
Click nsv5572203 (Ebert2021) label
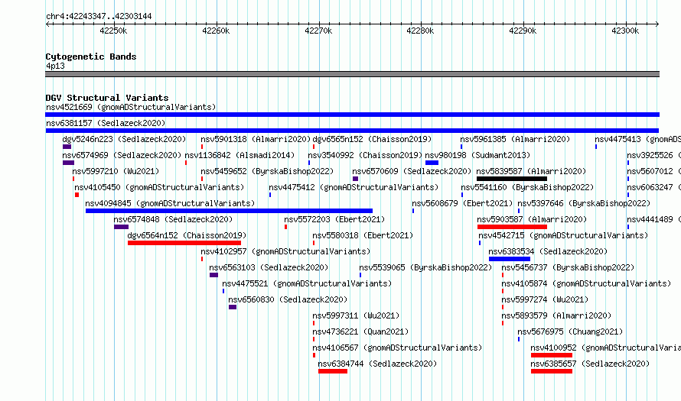pos(335,219)
